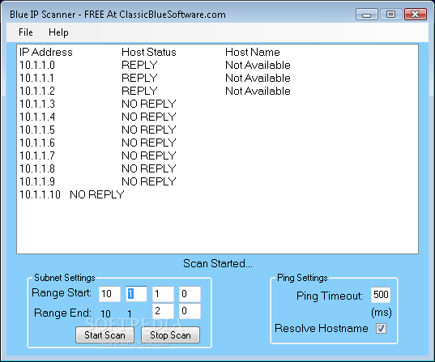Click Range End third octet field 2
Viewport: 435px width, 362px height.
click(x=163, y=311)
